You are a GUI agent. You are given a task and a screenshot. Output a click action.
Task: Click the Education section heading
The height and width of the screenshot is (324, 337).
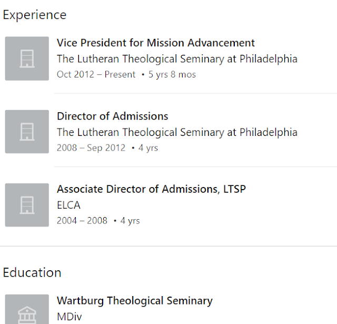[x=32, y=272]
